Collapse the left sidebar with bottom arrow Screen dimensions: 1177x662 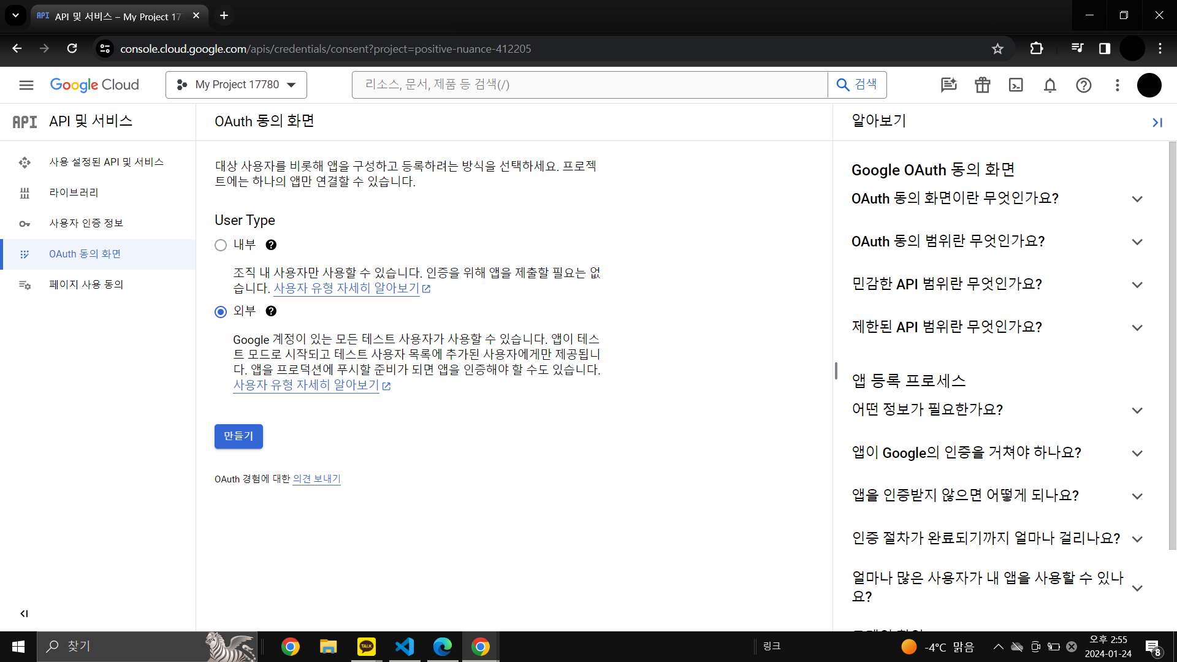(24, 614)
